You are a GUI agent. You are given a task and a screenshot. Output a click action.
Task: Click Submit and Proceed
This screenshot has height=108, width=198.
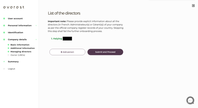[x=105, y=52]
